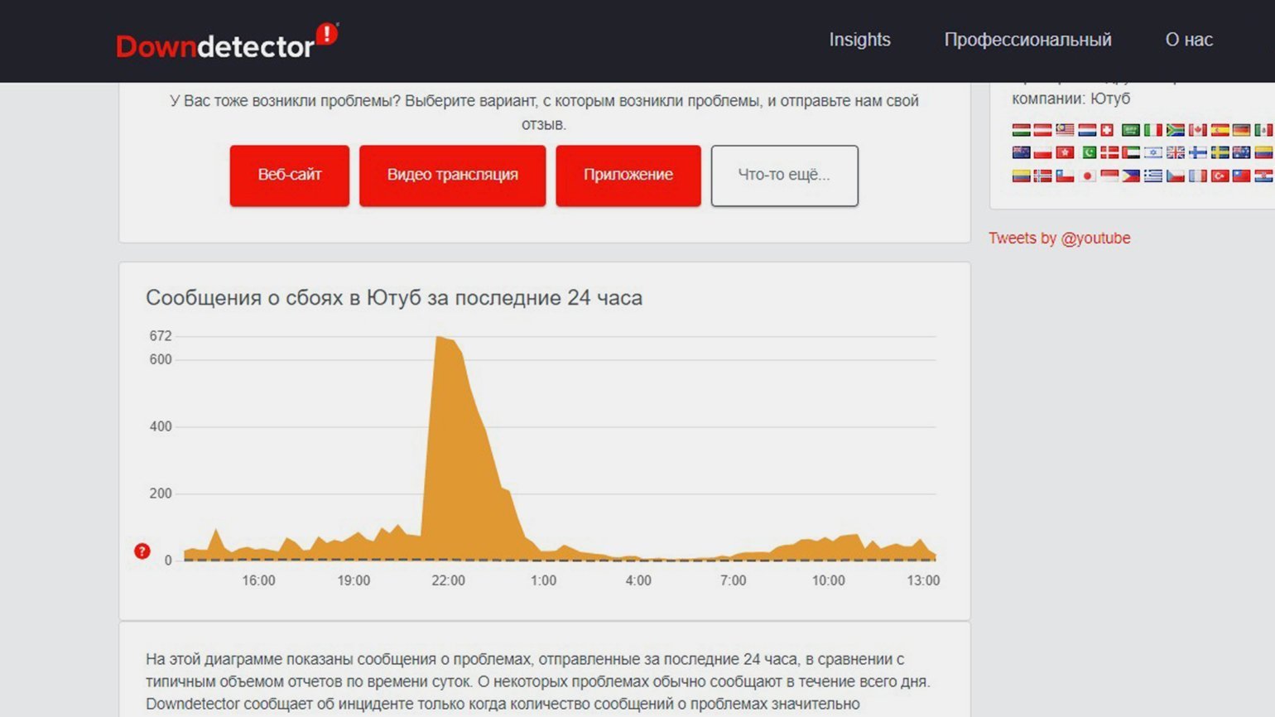1275x717 pixels.
Task: Click the 1:00 time axis label
Action: tap(543, 580)
